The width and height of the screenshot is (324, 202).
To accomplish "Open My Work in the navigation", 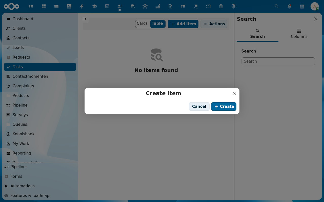I will point(40,144).
